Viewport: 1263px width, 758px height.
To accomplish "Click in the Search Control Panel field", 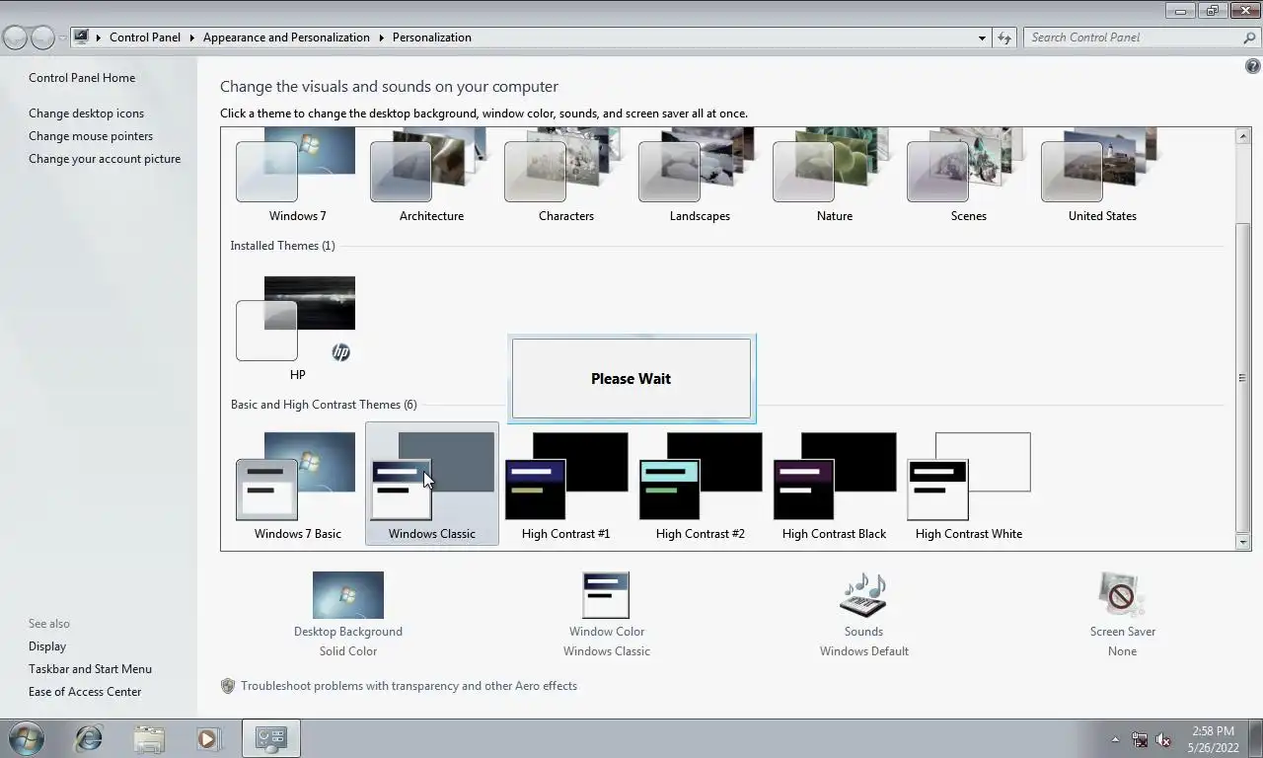I will pos(1133,38).
